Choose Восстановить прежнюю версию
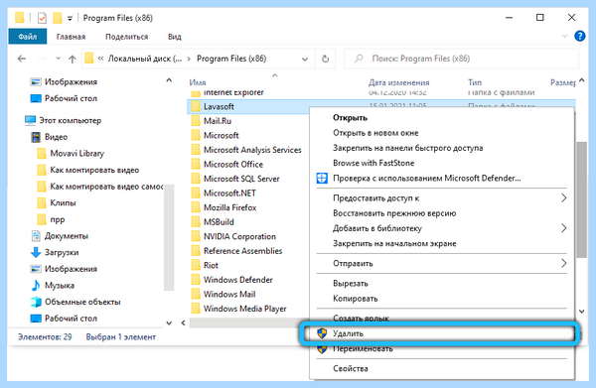 click(x=394, y=213)
